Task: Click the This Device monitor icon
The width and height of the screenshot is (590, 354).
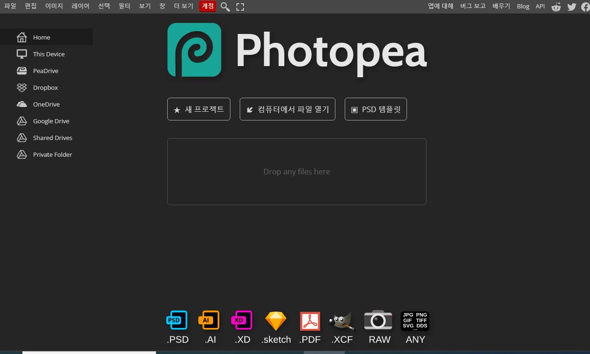Action: coord(22,54)
